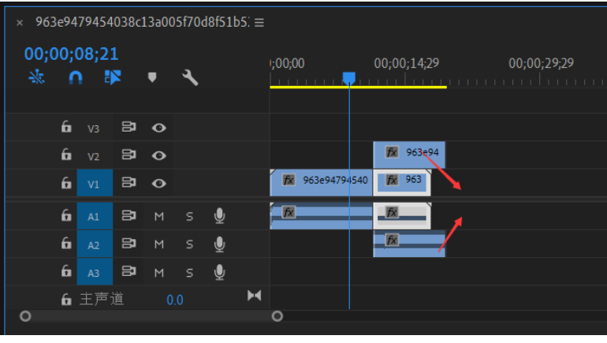Click the 00;00;08;21 playhead timecode
This screenshot has height=343, width=607.
[x=71, y=54]
